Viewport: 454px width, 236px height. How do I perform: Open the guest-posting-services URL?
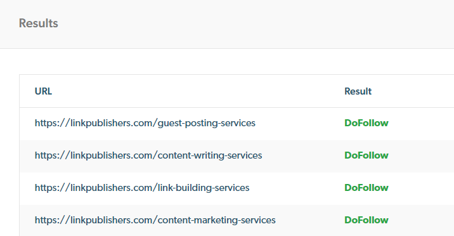(x=145, y=123)
